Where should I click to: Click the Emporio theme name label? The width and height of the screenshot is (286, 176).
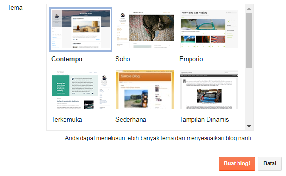(191, 59)
